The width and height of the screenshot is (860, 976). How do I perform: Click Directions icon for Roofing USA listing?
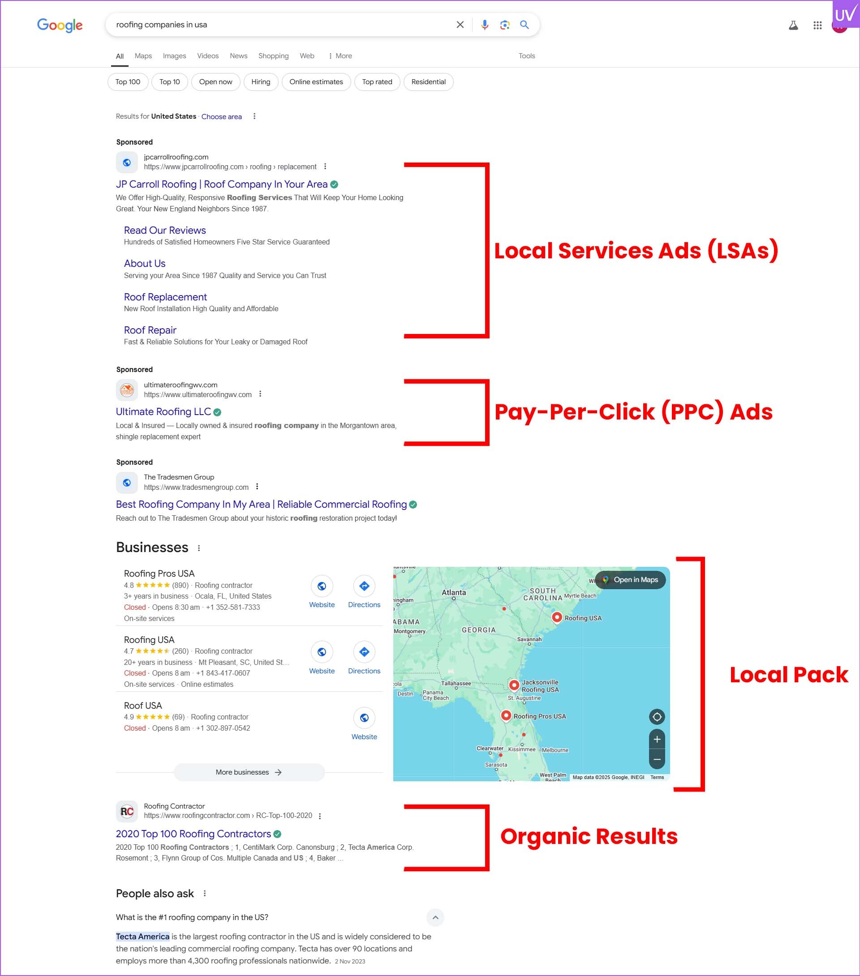[364, 652]
